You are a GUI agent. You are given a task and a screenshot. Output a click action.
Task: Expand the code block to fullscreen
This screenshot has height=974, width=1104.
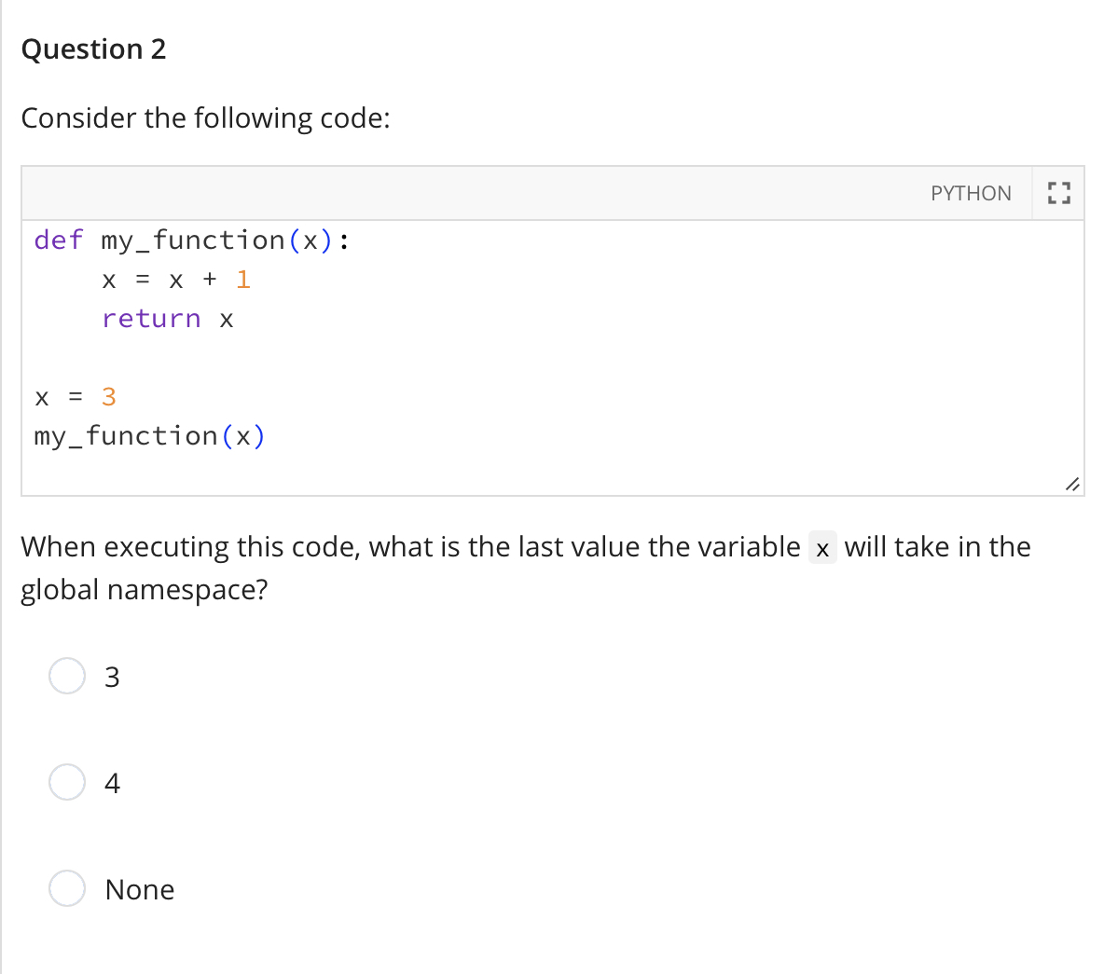[1057, 194]
